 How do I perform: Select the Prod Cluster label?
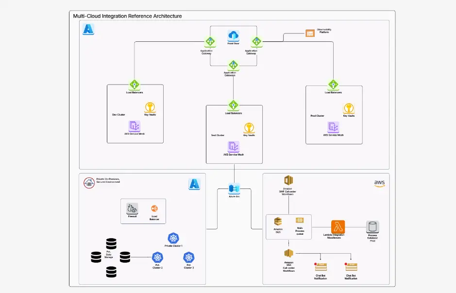317,116
